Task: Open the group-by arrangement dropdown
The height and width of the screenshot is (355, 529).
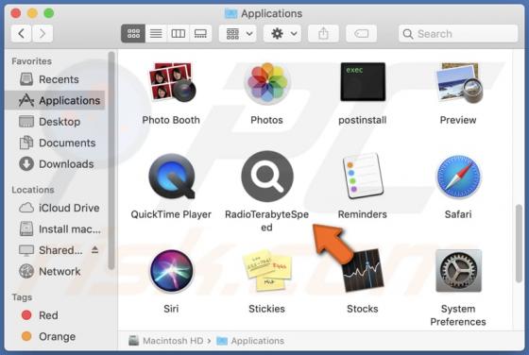Action: (238, 33)
